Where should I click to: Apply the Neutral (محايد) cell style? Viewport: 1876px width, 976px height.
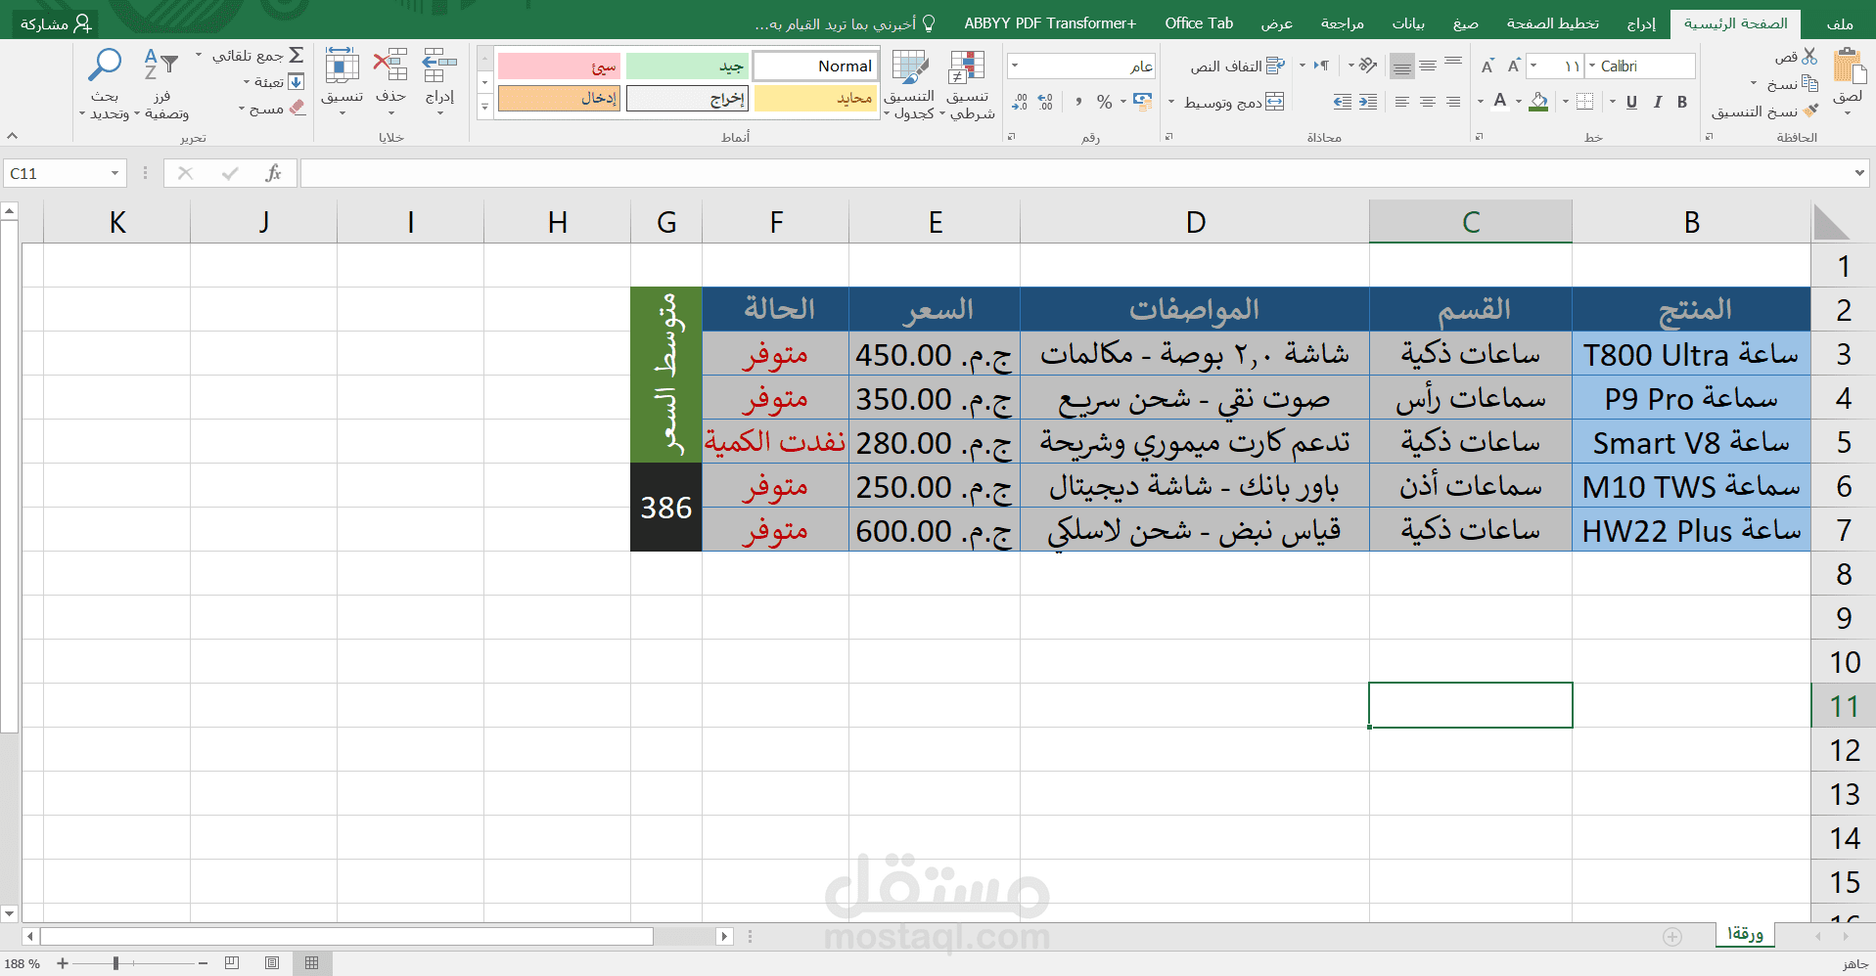coord(816,98)
